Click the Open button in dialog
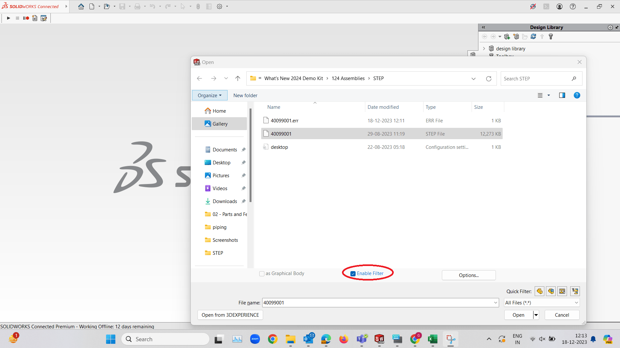This screenshot has width=620, height=348. (x=518, y=315)
